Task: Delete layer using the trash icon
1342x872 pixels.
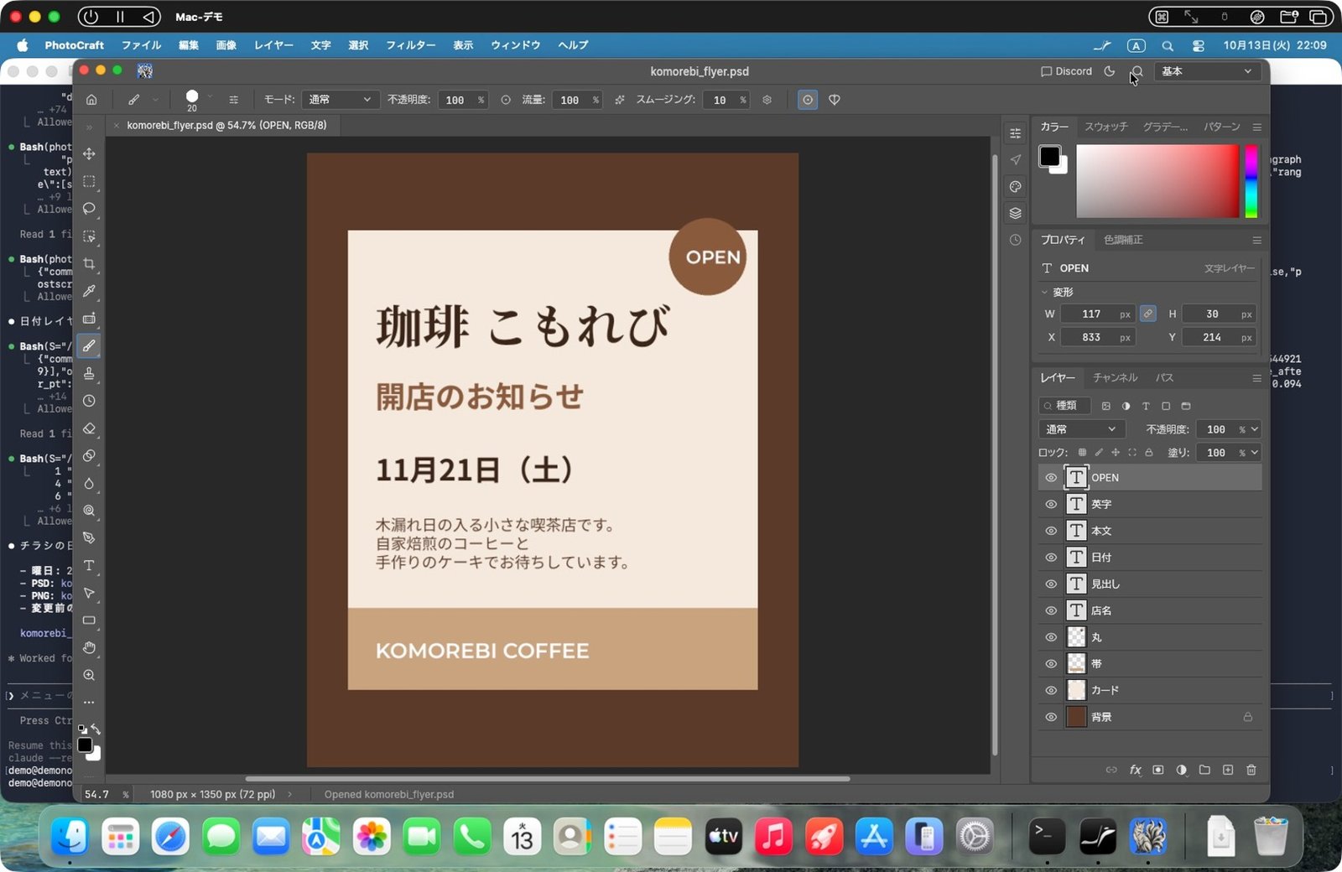Action: click(x=1251, y=770)
